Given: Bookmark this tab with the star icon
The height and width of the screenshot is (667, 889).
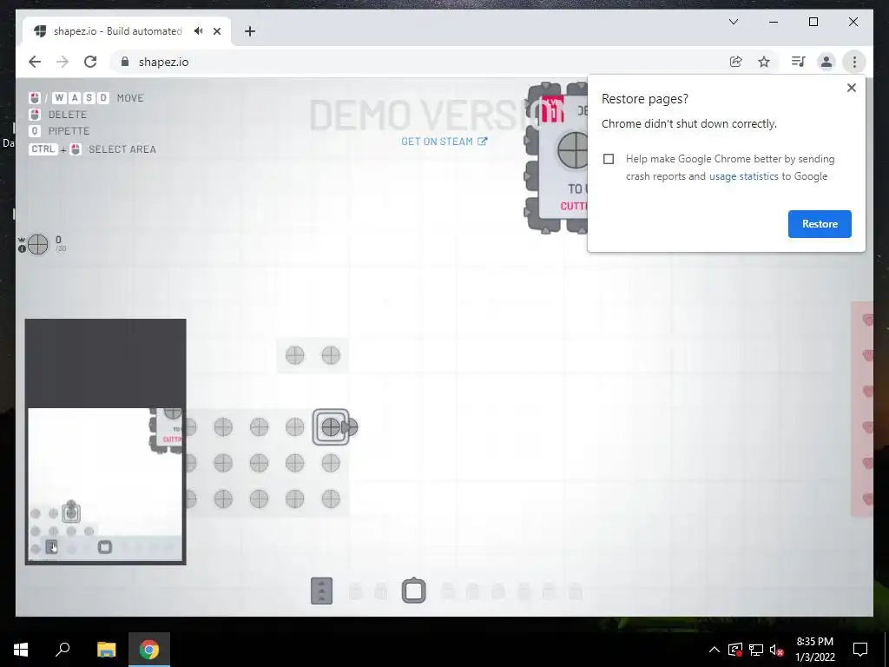Looking at the screenshot, I should [764, 62].
